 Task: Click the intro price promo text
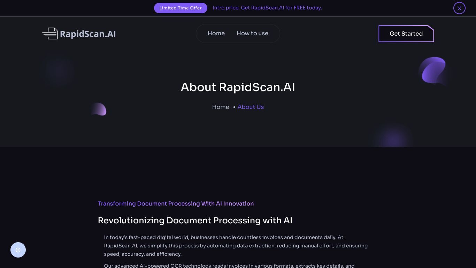[x=267, y=8]
